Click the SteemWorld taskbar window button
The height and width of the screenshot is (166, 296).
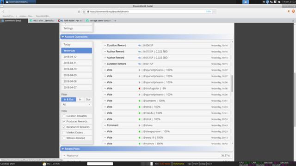(x=20, y=2)
